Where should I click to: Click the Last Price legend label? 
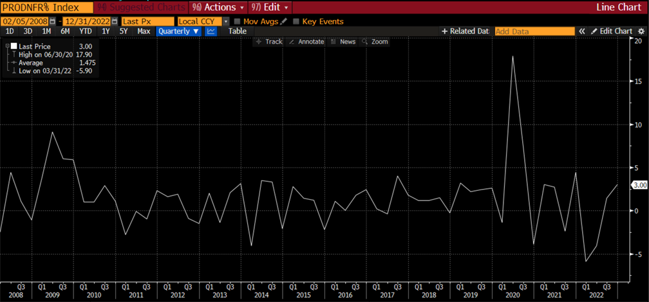click(34, 46)
